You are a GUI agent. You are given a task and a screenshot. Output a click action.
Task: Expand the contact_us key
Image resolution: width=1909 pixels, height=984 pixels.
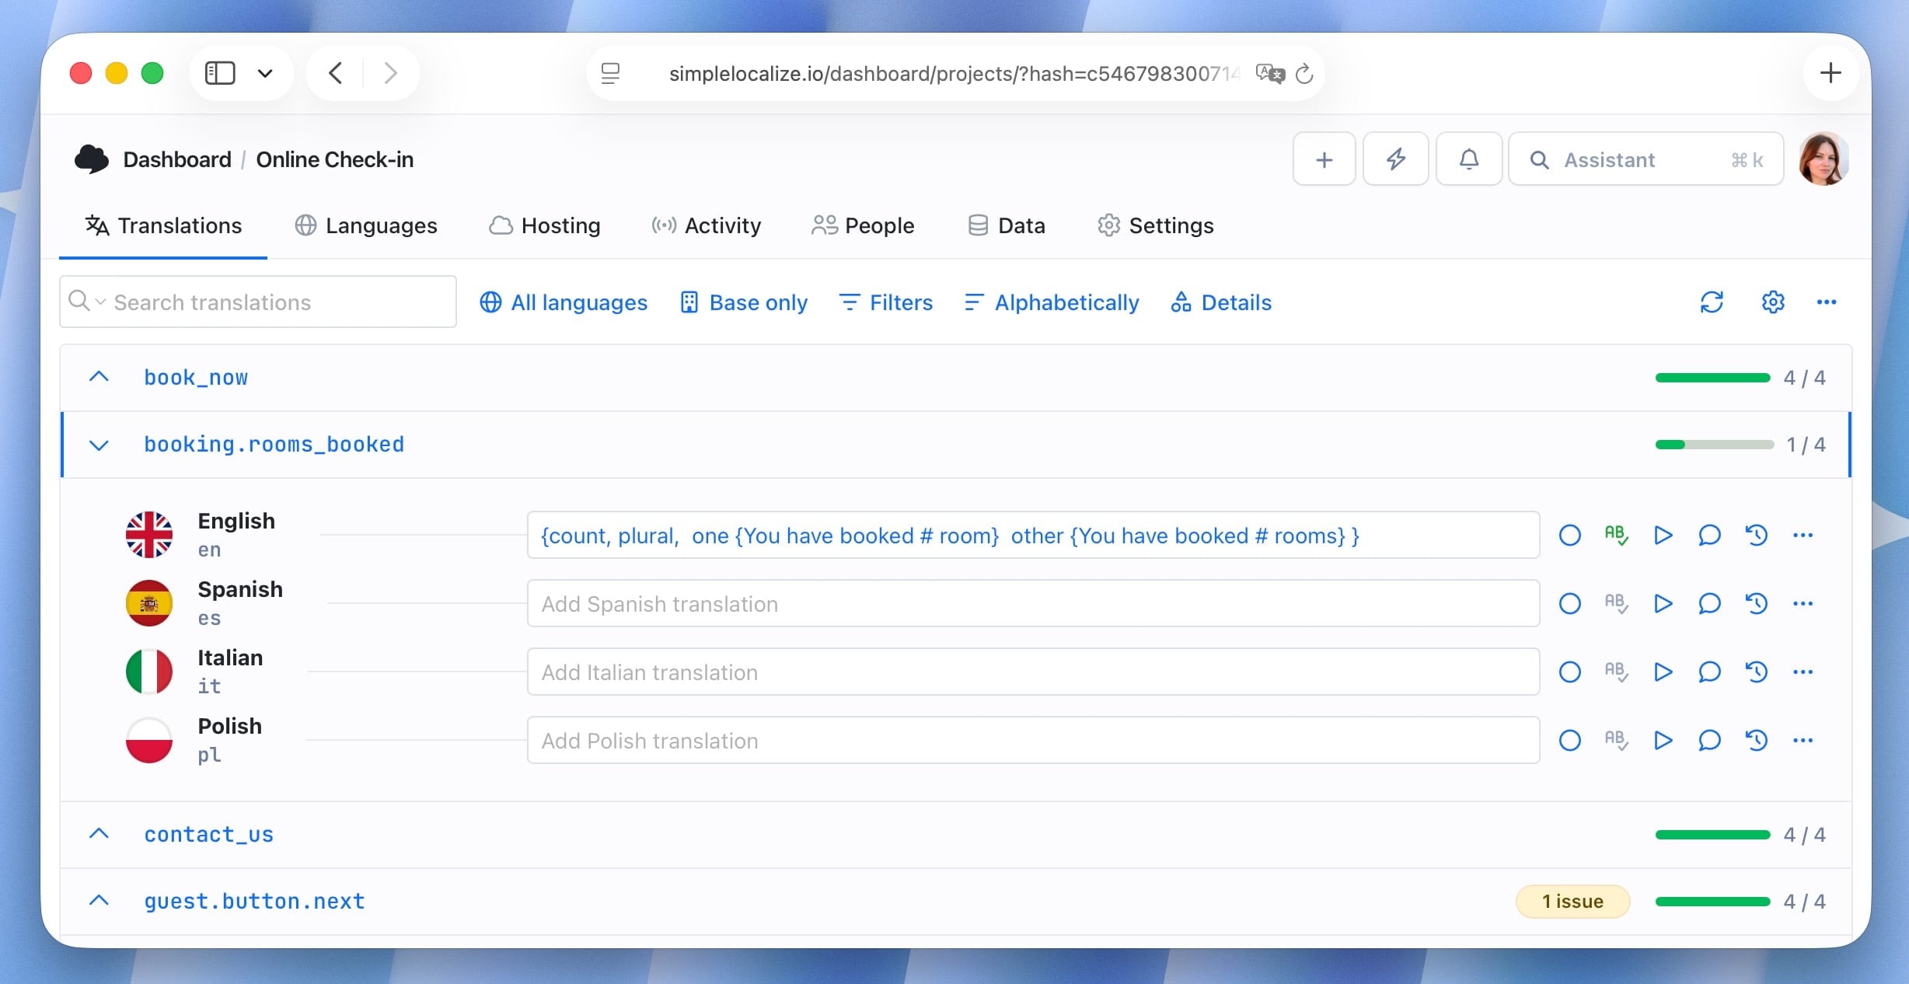click(99, 834)
